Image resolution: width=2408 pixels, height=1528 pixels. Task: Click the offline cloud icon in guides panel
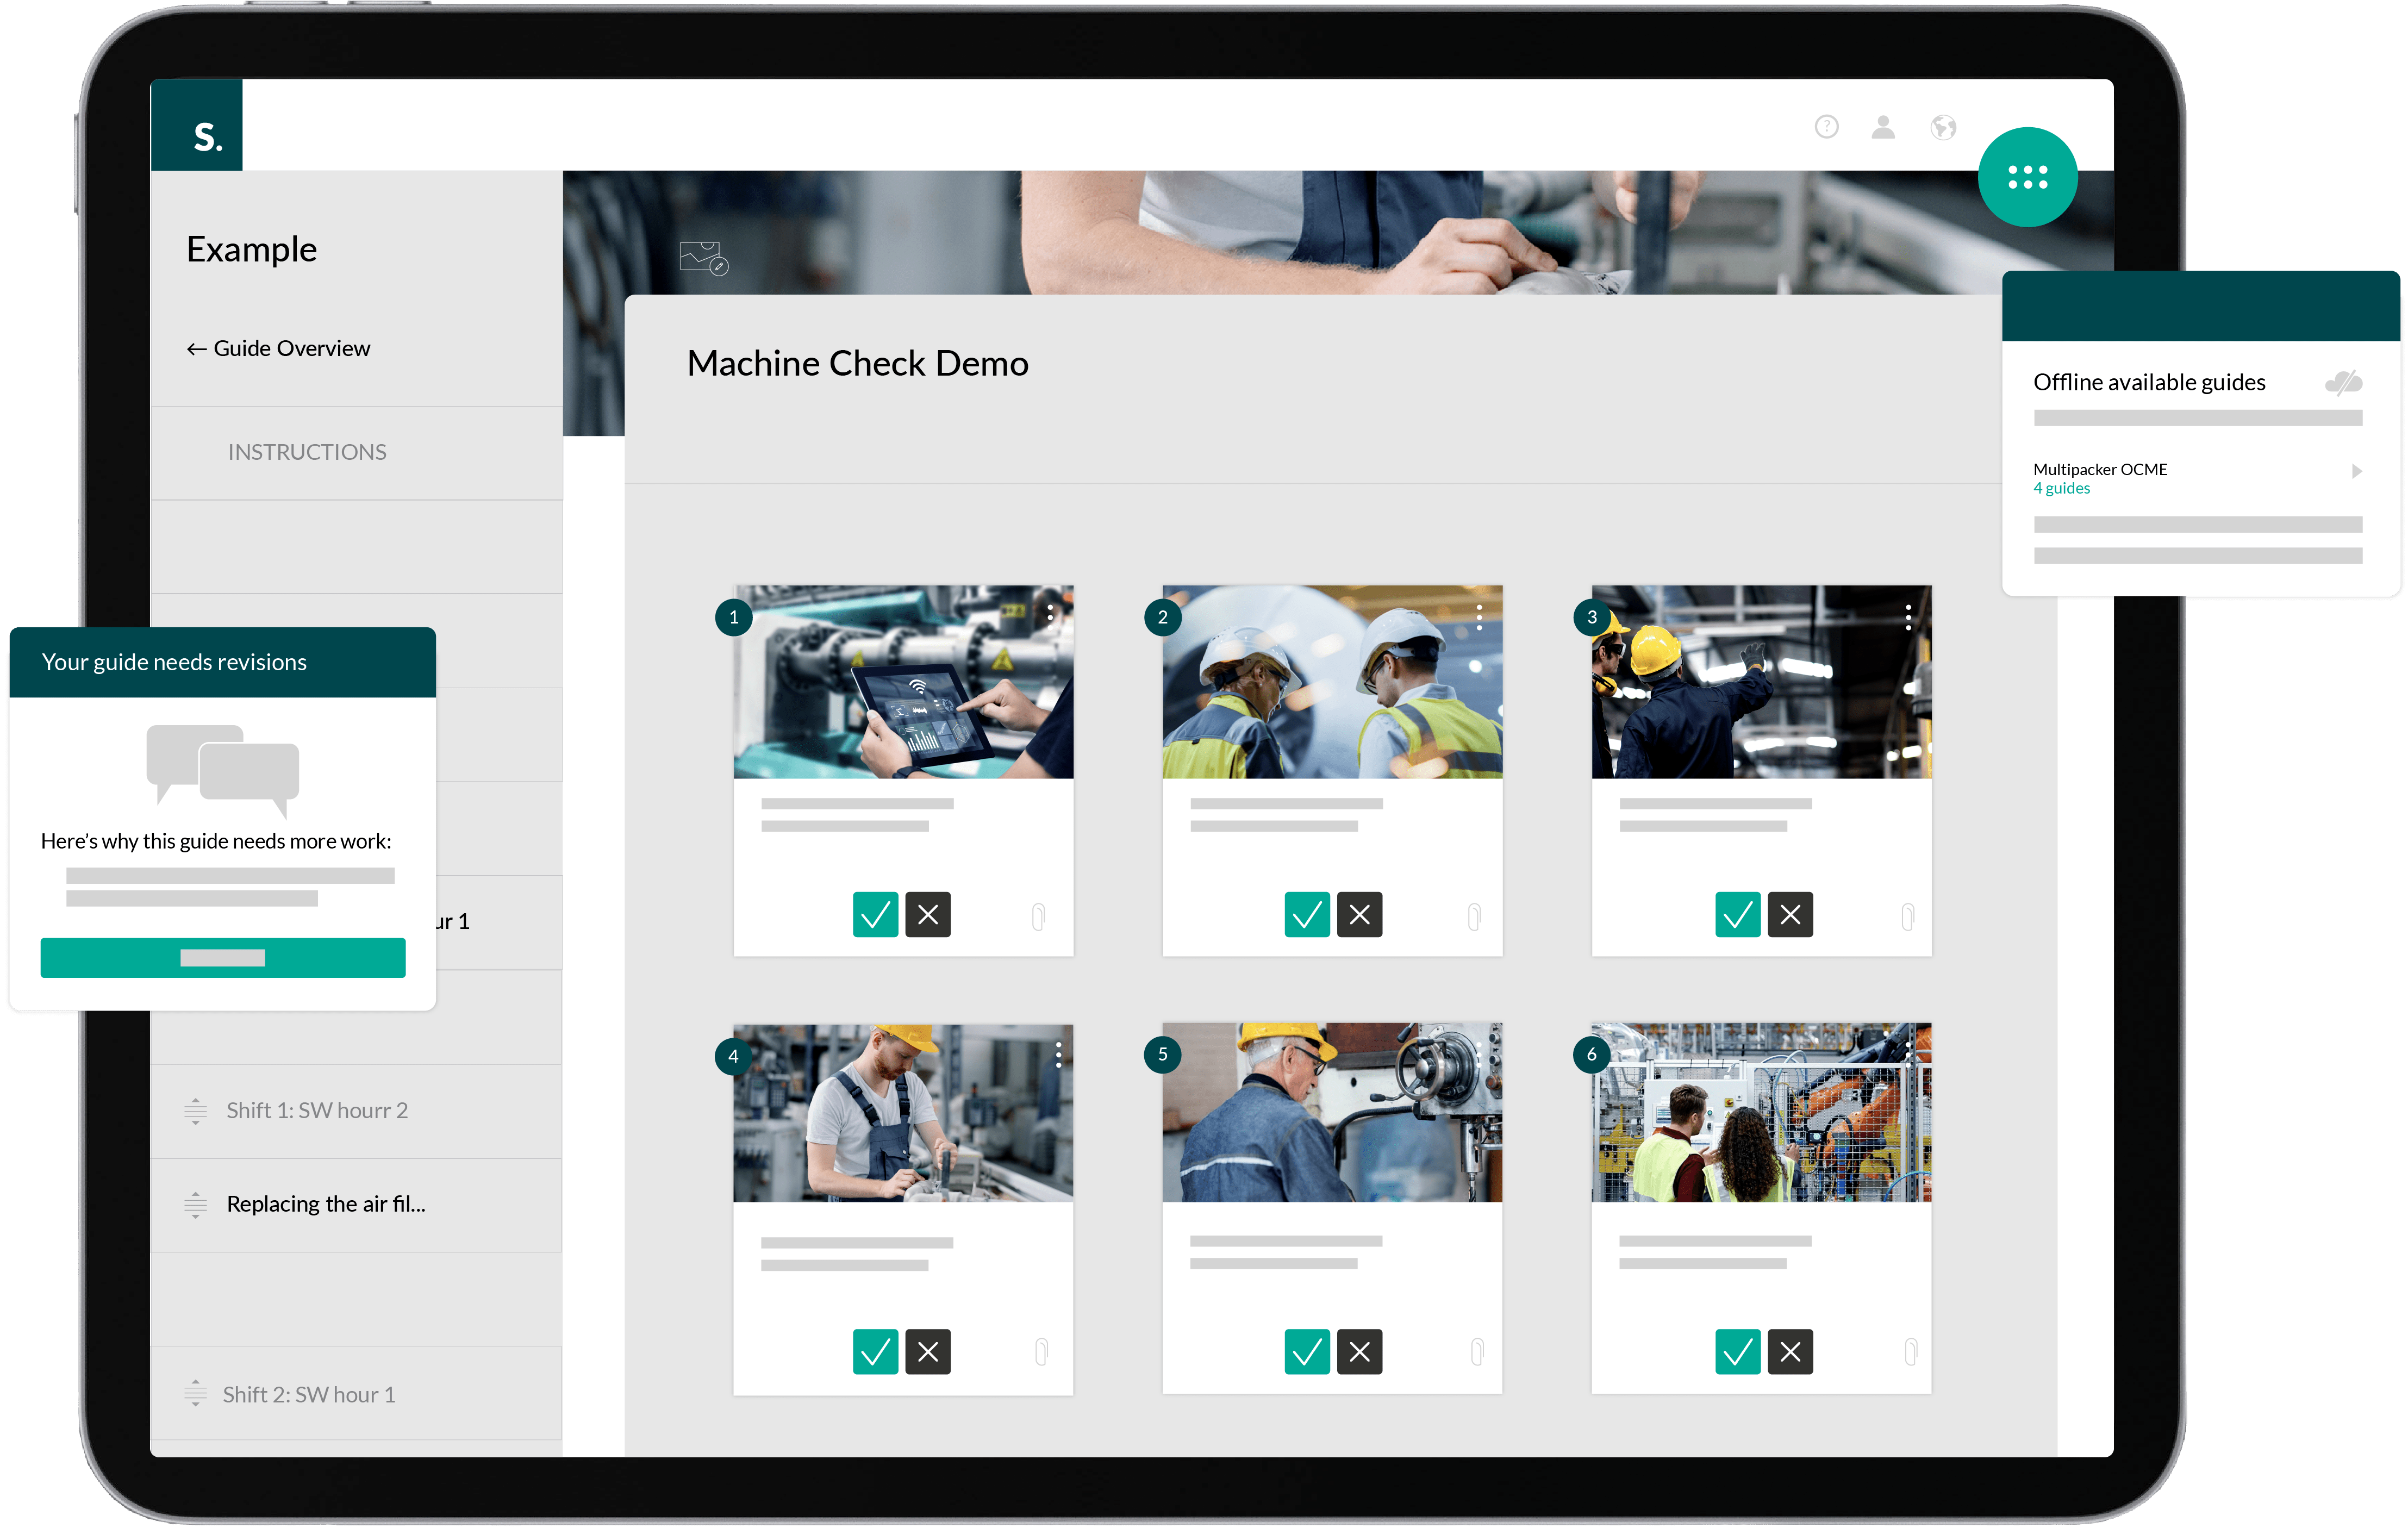pyautogui.click(x=2344, y=382)
